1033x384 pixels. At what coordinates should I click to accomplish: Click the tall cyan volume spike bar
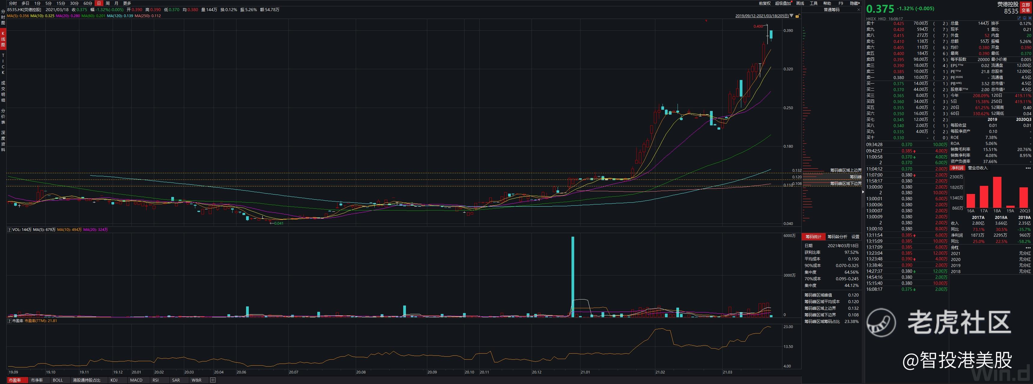(573, 277)
